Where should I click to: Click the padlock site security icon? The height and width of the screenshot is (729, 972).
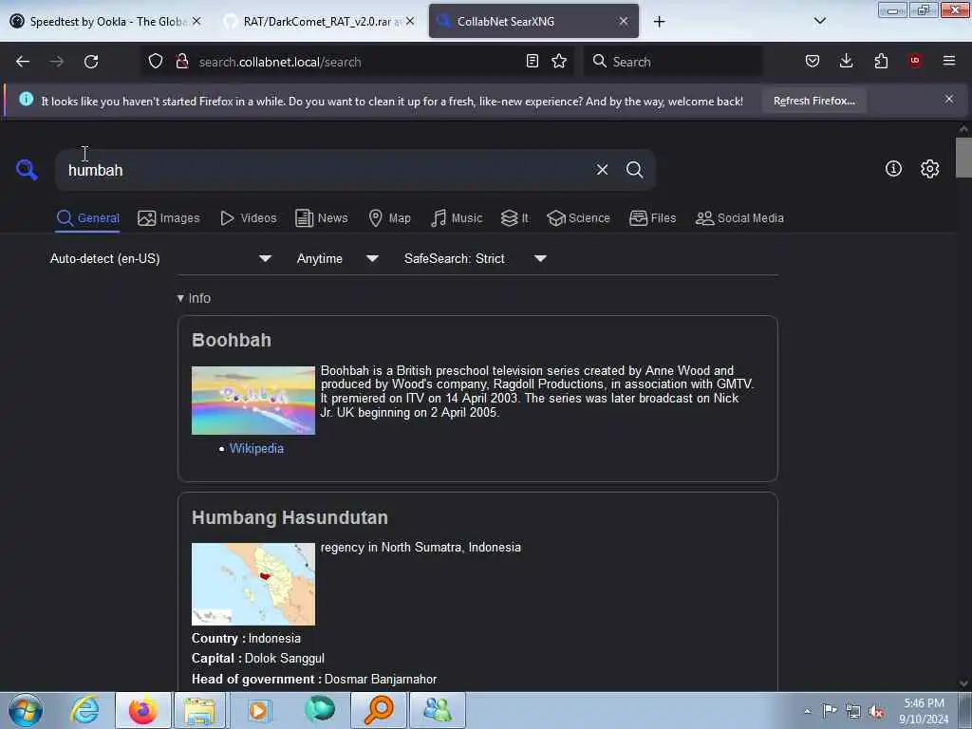tap(181, 61)
